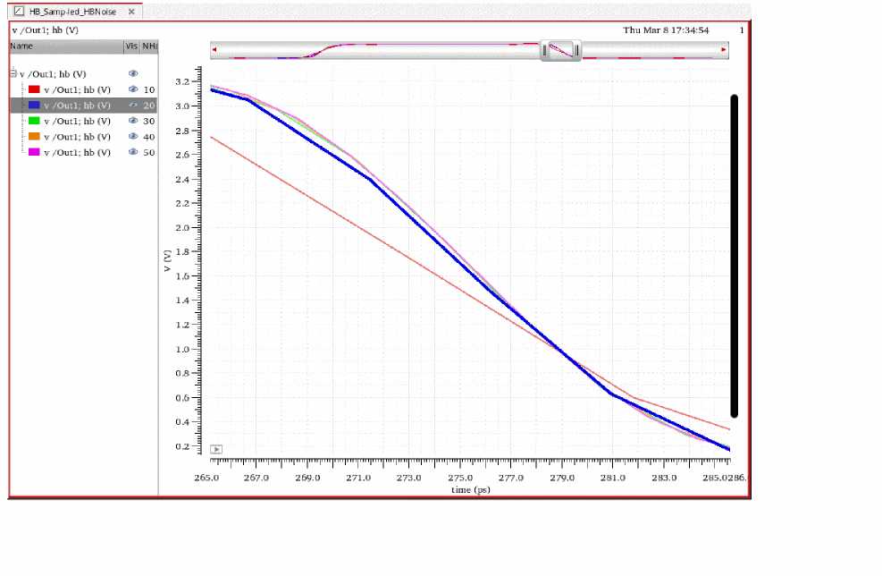Toggle visibility of the v /Out1 parent group

(x=133, y=73)
